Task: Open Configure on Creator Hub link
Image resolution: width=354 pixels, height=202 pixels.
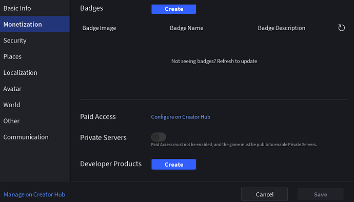Action: 181,117
